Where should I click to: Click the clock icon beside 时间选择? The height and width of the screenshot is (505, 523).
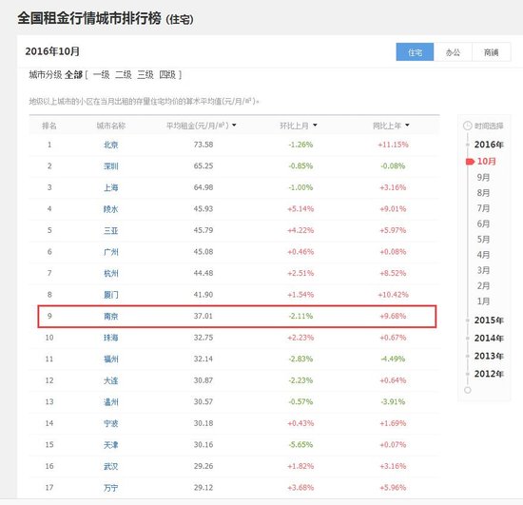click(x=467, y=126)
